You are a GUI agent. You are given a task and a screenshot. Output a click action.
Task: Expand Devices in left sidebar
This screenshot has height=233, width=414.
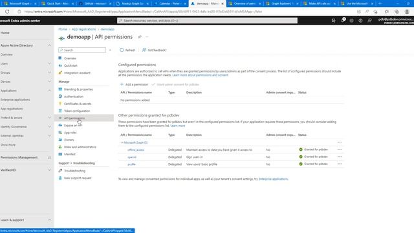point(49,82)
